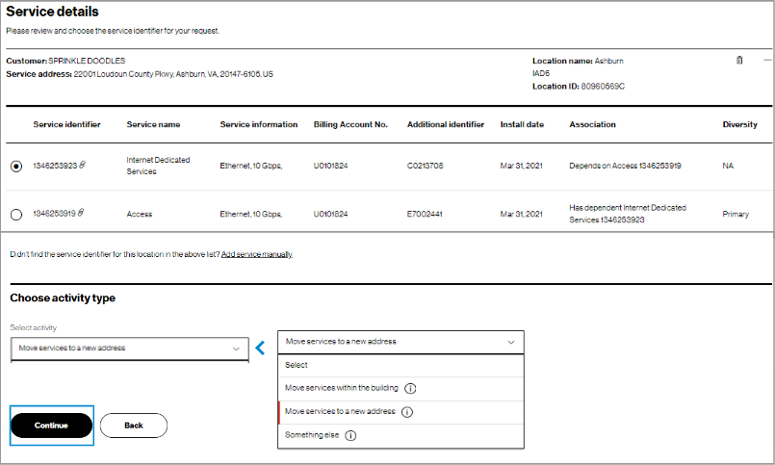
Task: Choose the 'Select' placeholder option
Action: point(400,365)
